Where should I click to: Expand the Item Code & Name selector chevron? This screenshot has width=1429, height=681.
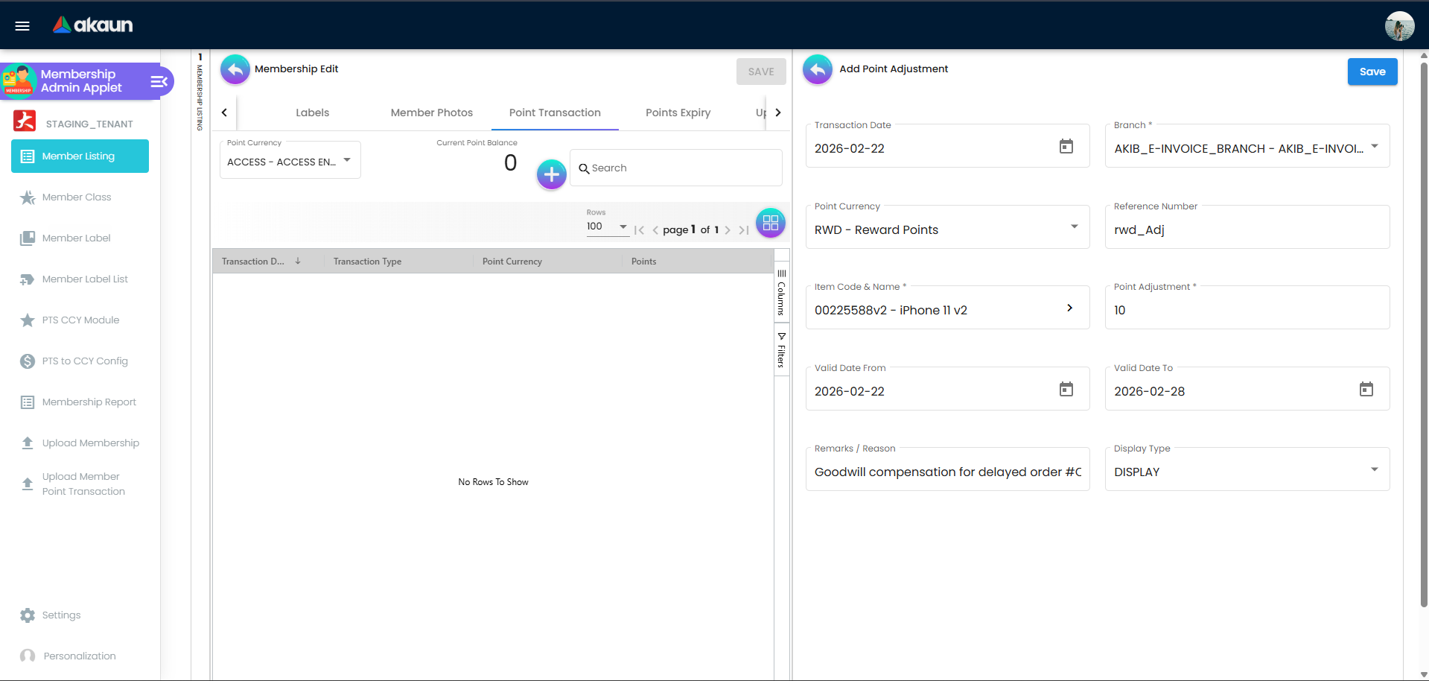click(x=1070, y=308)
